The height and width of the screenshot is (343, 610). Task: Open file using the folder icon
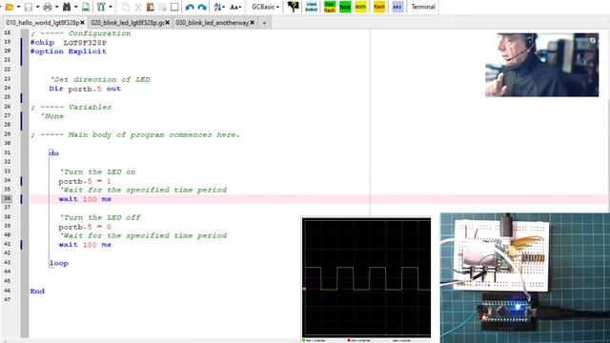pos(10,7)
